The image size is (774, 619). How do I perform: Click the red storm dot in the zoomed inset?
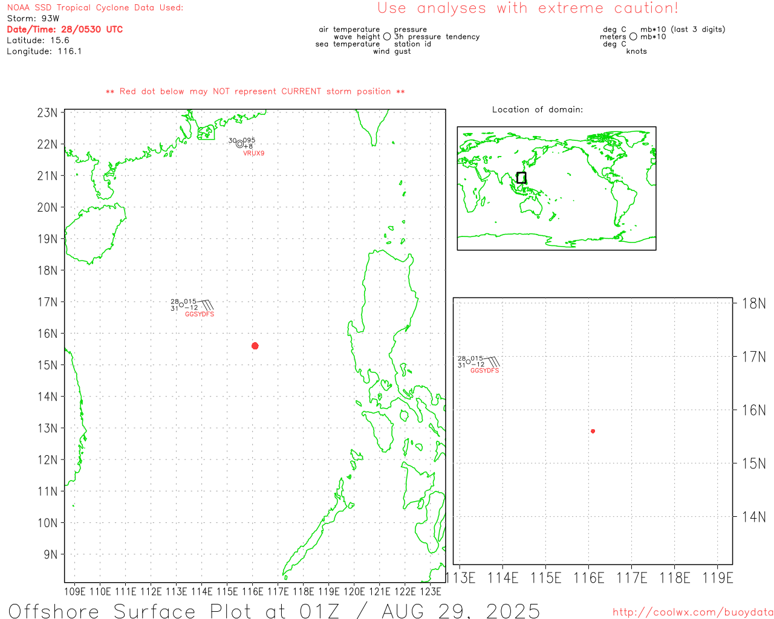click(593, 431)
